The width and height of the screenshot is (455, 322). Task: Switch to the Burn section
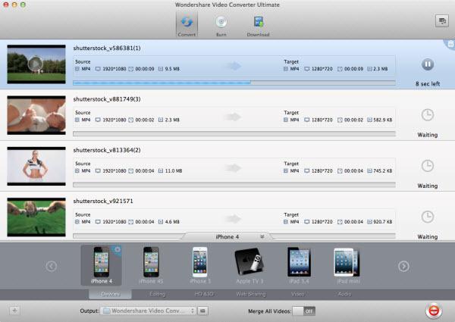pyautogui.click(x=221, y=26)
